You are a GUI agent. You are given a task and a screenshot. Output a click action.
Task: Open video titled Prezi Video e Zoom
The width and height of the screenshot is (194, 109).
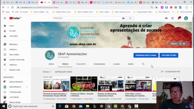(x=135, y=95)
